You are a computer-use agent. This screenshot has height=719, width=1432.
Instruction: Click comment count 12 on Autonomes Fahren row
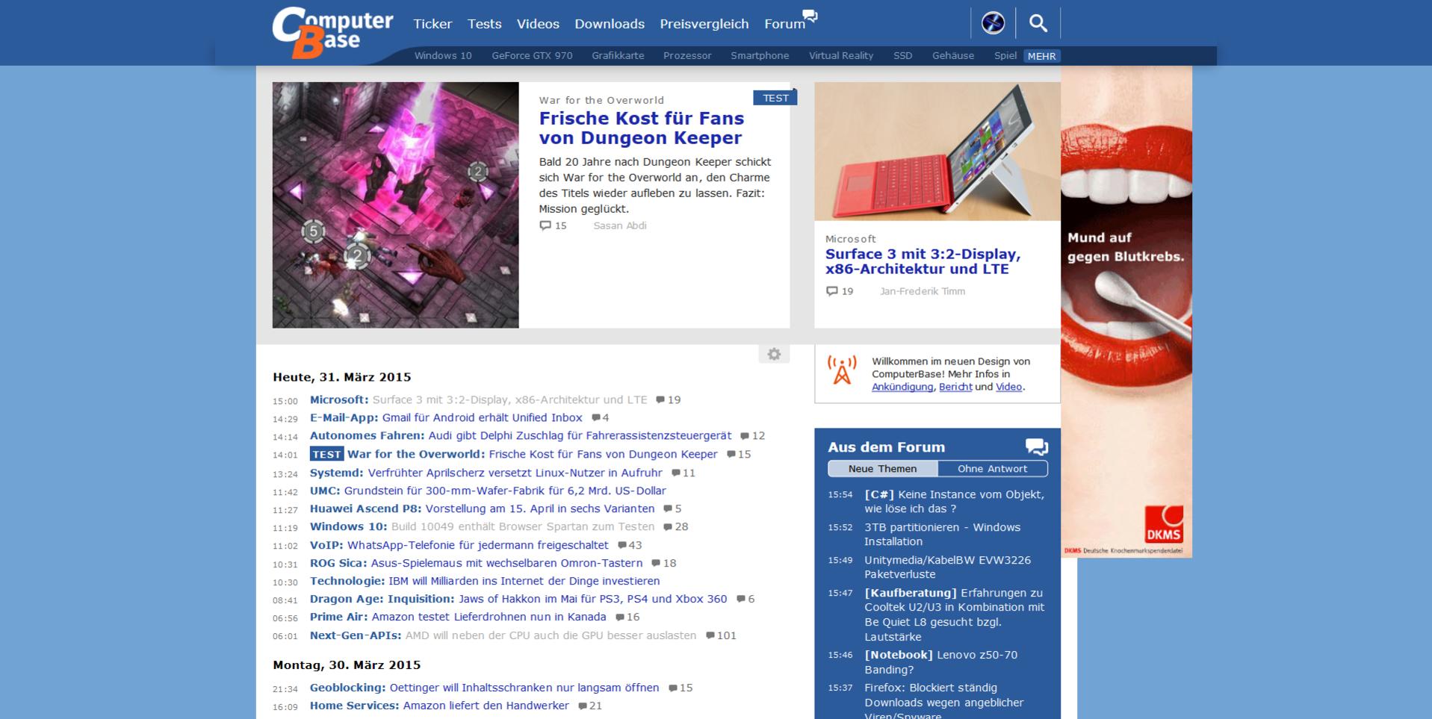coord(753,436)
